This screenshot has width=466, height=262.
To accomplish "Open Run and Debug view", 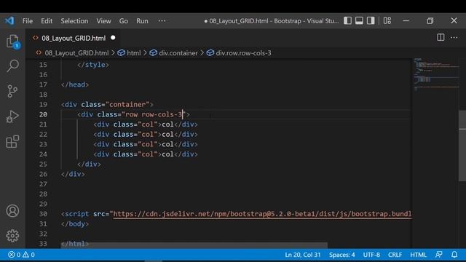I will 12,116.
